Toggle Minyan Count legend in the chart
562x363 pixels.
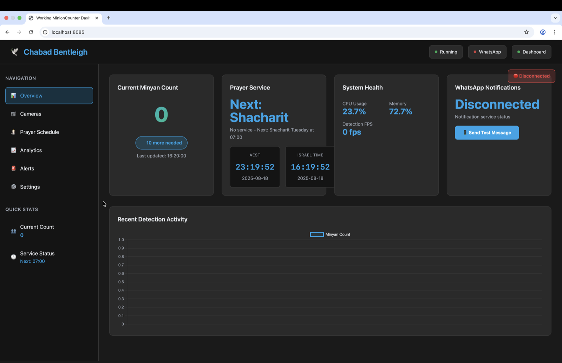(330, 235)
